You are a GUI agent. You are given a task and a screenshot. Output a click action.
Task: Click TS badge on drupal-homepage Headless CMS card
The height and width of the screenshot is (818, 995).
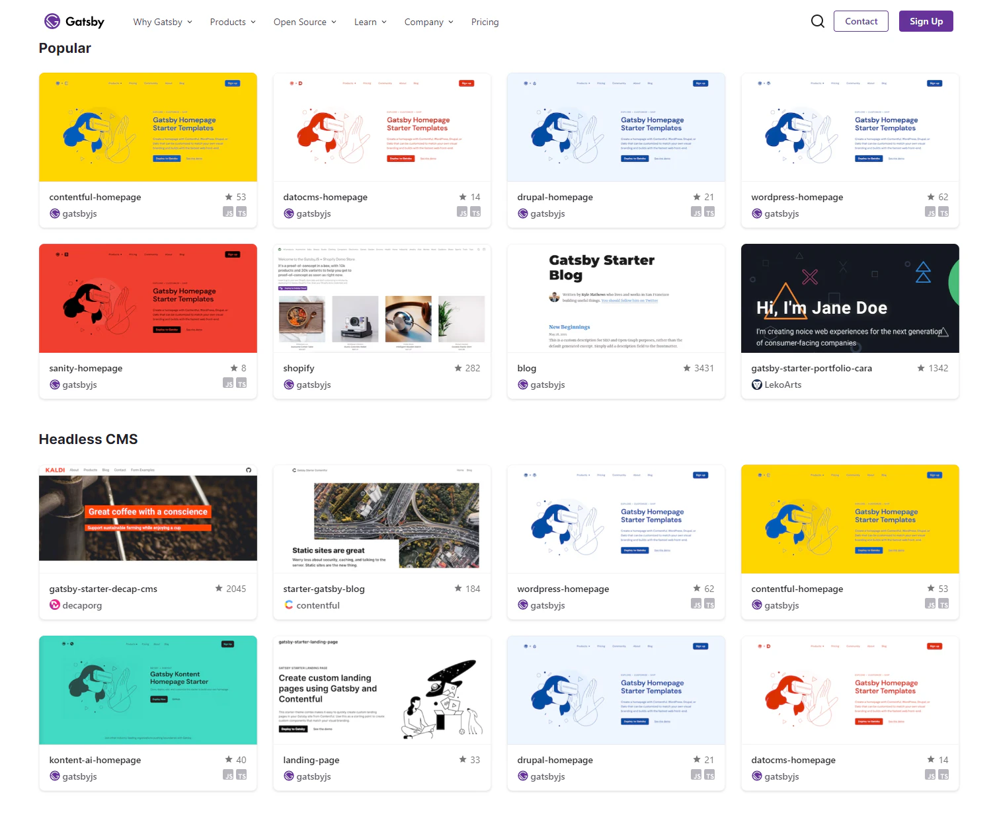(709, 775)
